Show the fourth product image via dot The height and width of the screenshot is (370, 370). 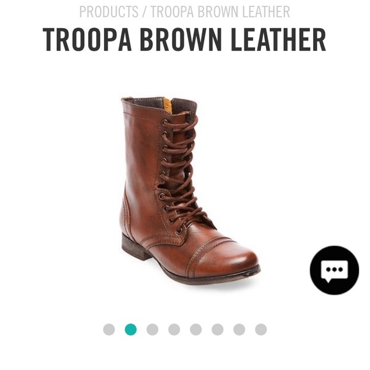(x=174, y=329)
